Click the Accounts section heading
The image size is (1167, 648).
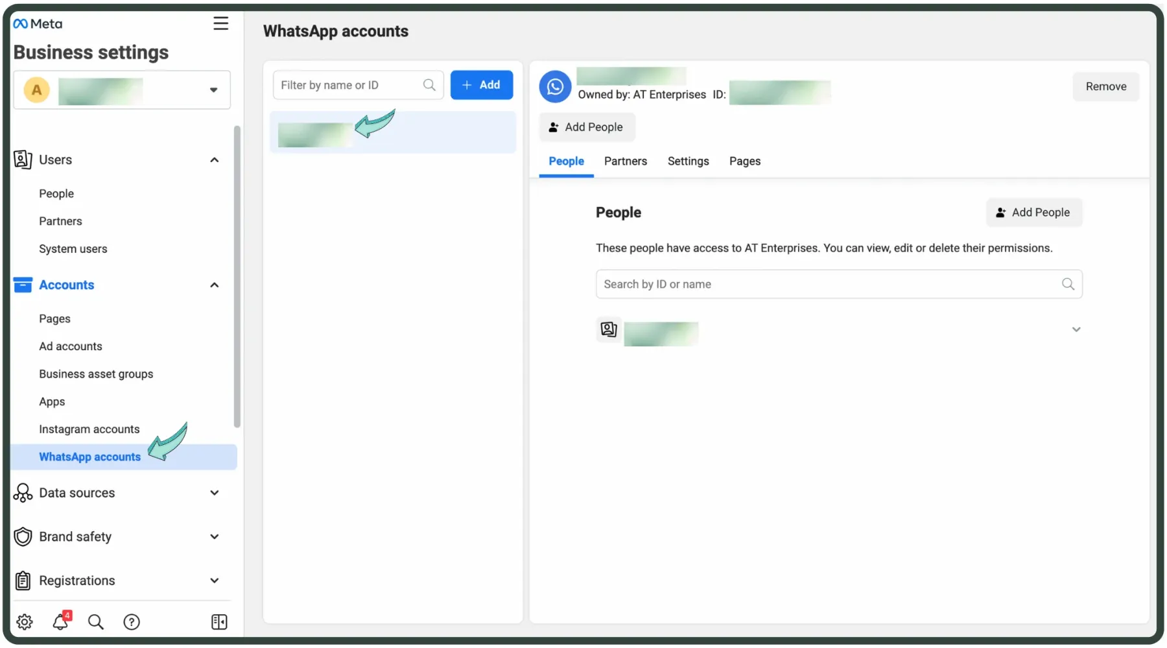click(x=66, y=285)
